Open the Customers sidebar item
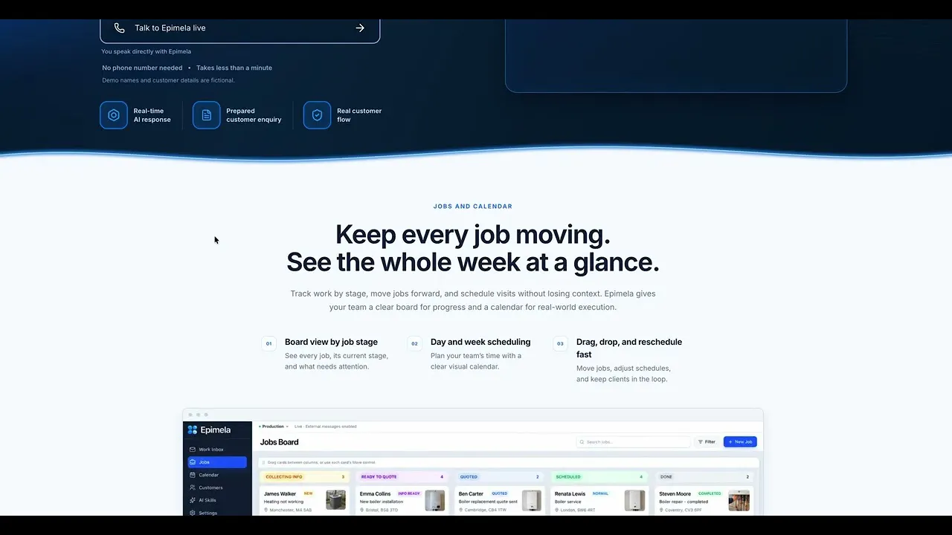This screenshot has height=535, width=952. [x=216, y=487]
